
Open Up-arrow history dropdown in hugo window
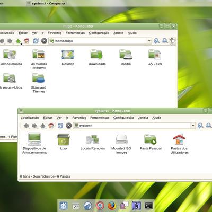tap(21, 44)
